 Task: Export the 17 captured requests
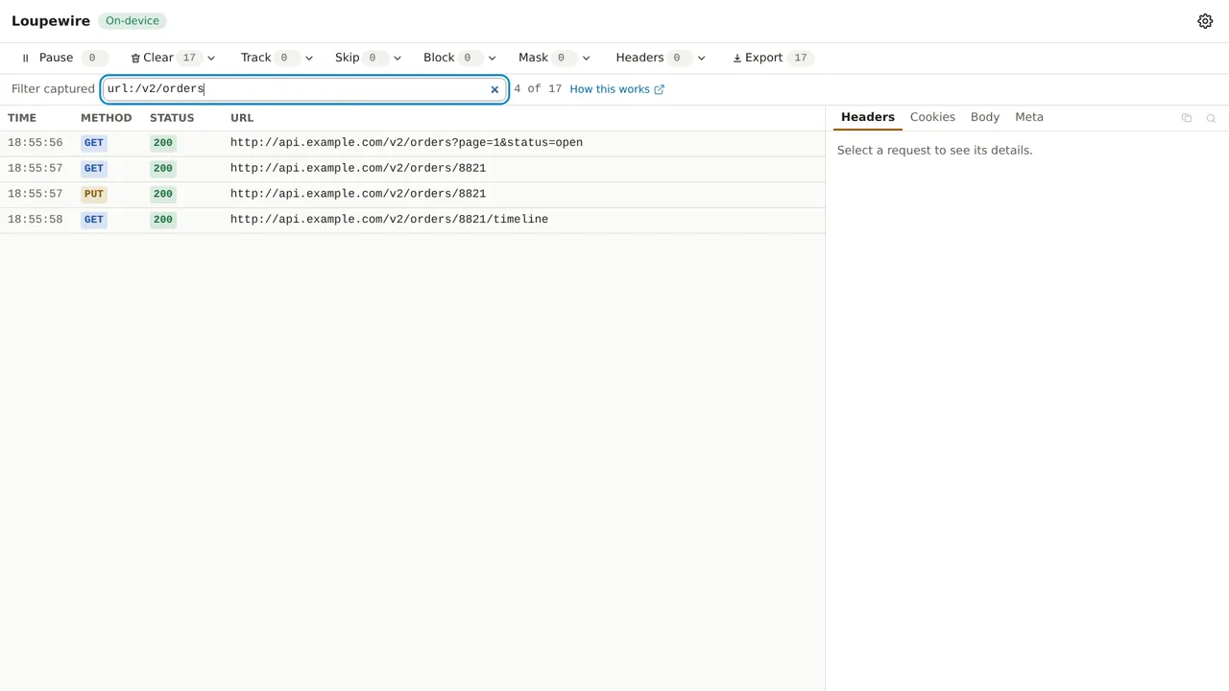pyautogui.click(x=772, y=58)
